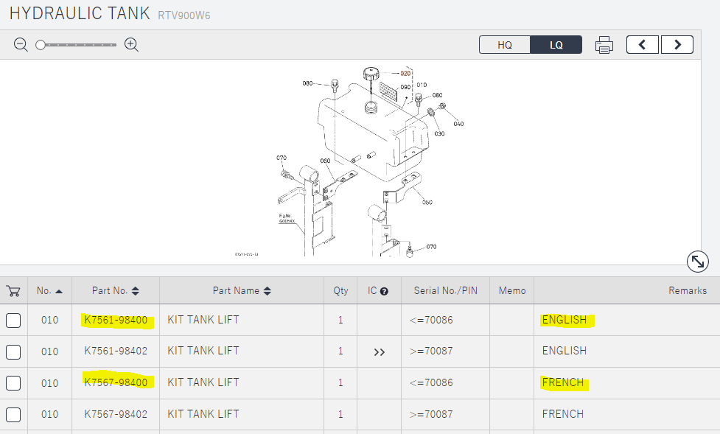Expand diagram with the diagonal arrows icon
Image resolution: width=720 pixels, height=434 pixels.
point(697,261)
